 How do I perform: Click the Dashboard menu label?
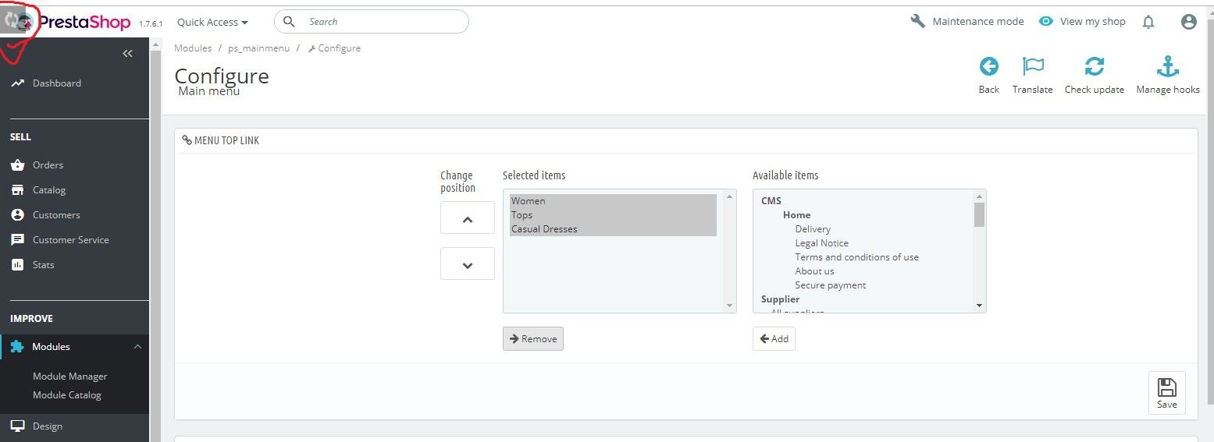(x=57, y=83)
